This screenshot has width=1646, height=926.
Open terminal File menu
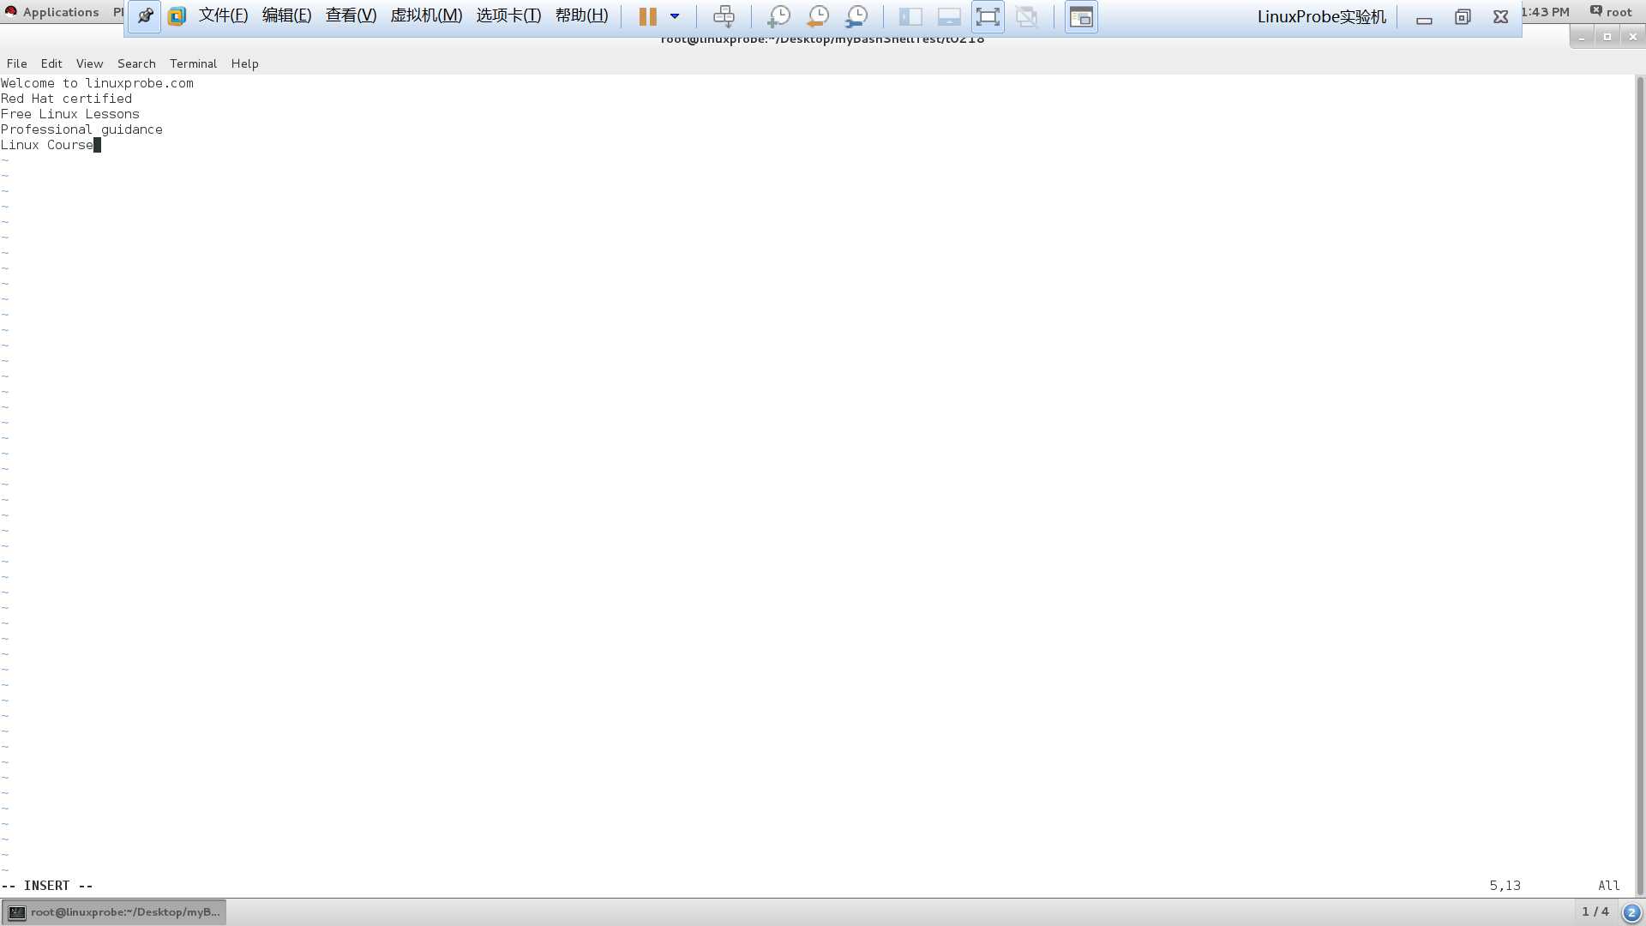(17, 63)
